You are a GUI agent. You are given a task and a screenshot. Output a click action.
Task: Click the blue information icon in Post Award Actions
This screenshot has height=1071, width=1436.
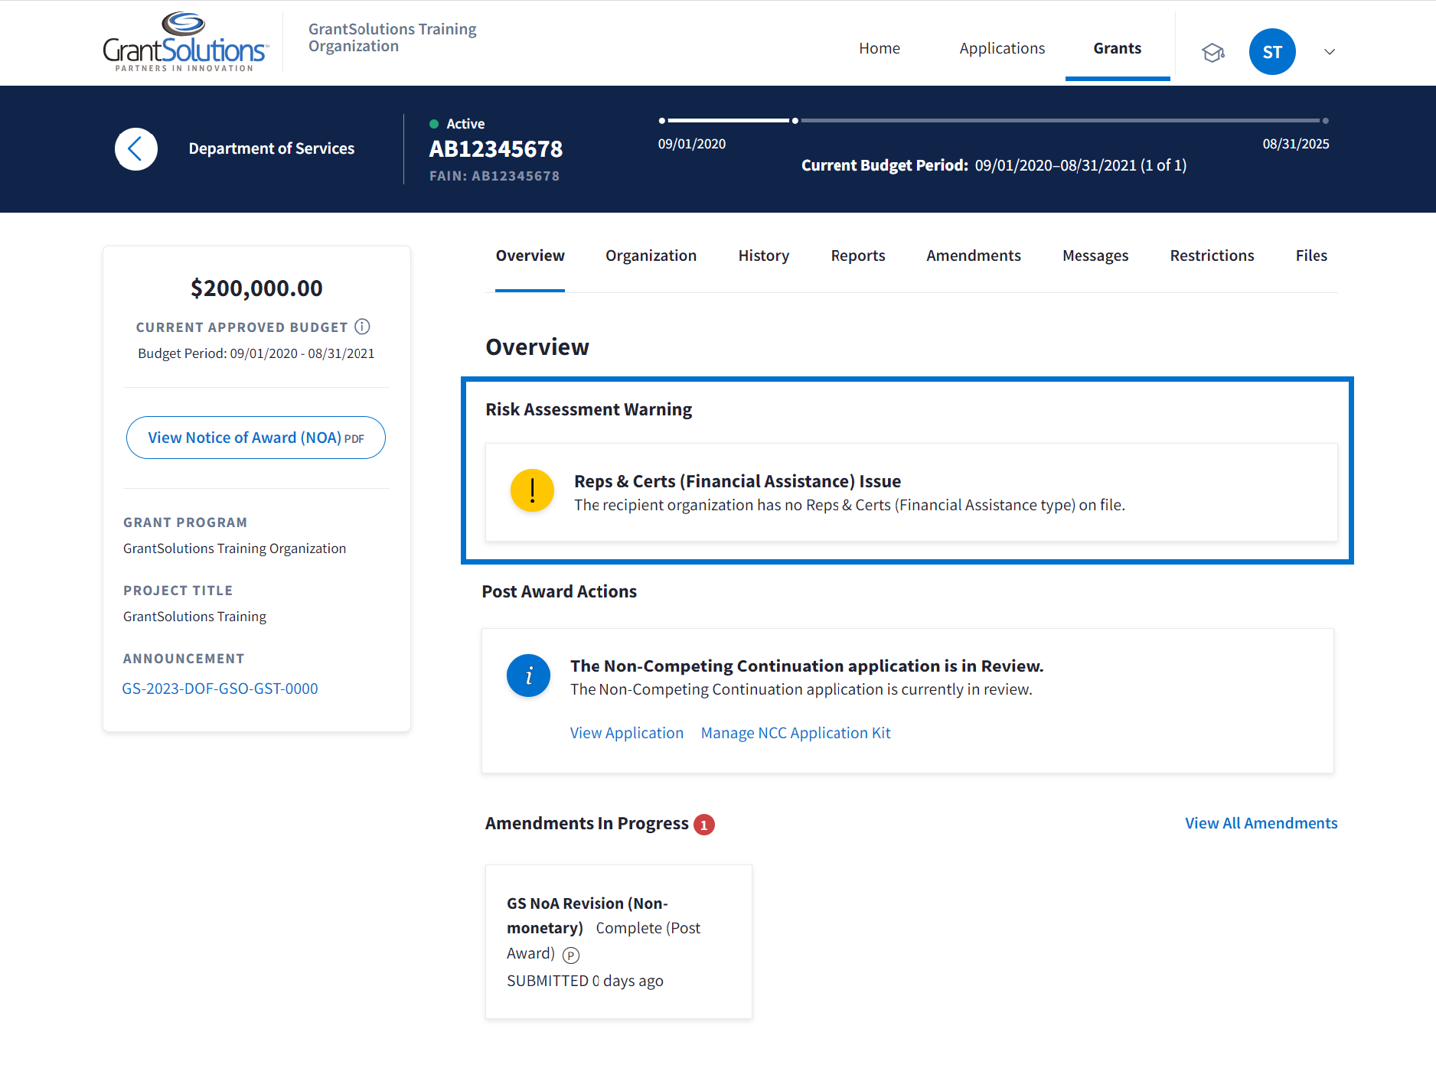pos(528,675)
